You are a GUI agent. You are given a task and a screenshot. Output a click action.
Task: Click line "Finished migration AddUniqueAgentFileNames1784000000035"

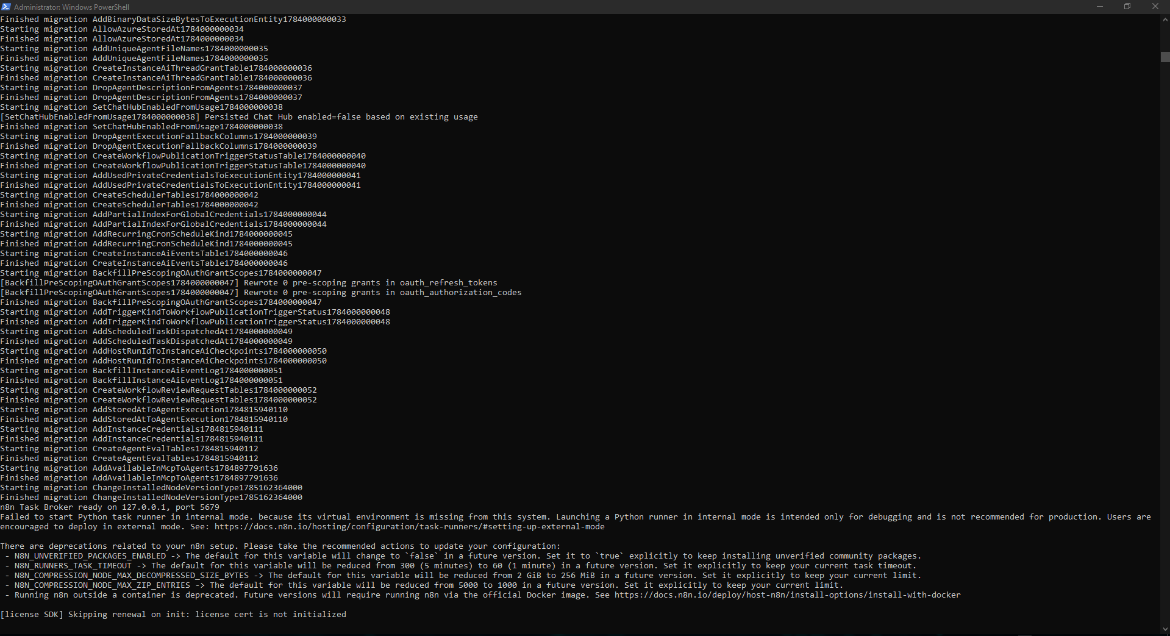(x=134, y=59)
